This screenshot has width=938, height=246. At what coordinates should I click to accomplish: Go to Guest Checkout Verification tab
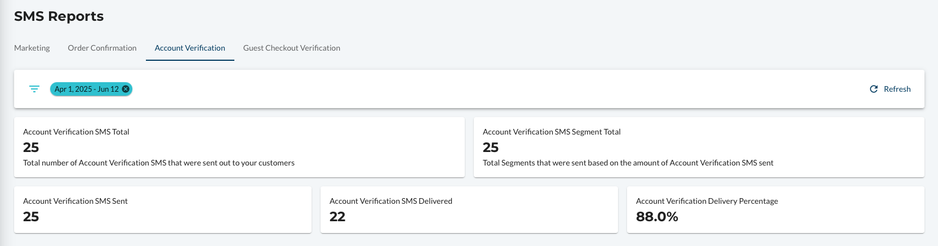tap(292, 48)
